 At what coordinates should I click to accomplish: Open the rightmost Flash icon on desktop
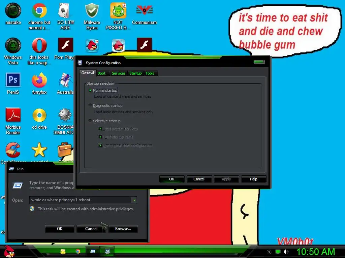pyautogui.click(x=144, y=45)
